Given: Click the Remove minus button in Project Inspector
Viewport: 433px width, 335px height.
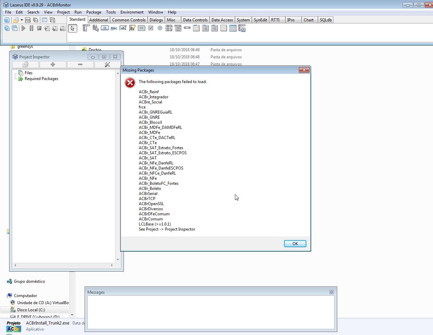Looking at the screenshot, I should (x=80, y=64).
